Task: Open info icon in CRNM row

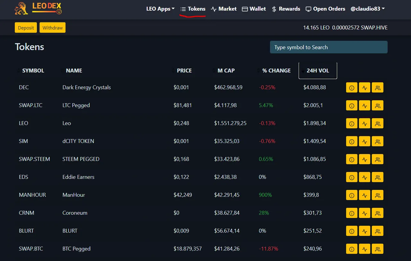Action: (352, 213)
